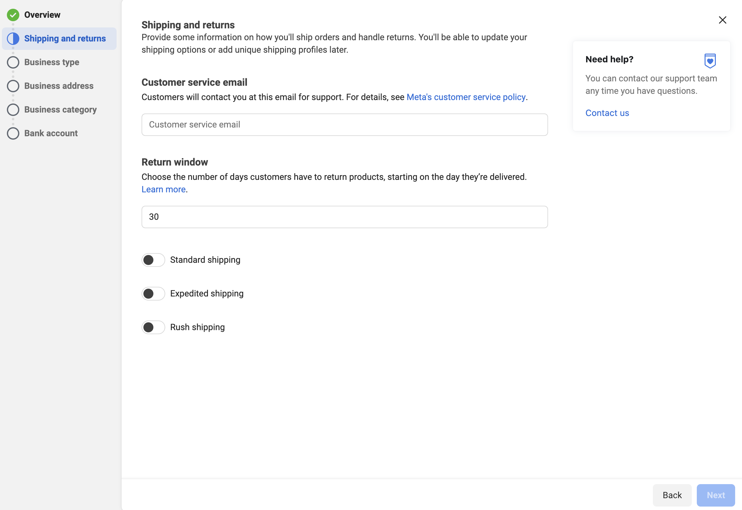Click the Back button
Image resolution: width=742 pixels, height=510 pixels.
tap(672, 495)
